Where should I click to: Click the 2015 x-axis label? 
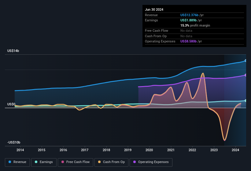[42, 150]
